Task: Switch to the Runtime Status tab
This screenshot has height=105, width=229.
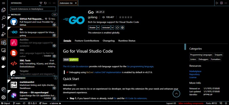Action: tap(127, 41)
